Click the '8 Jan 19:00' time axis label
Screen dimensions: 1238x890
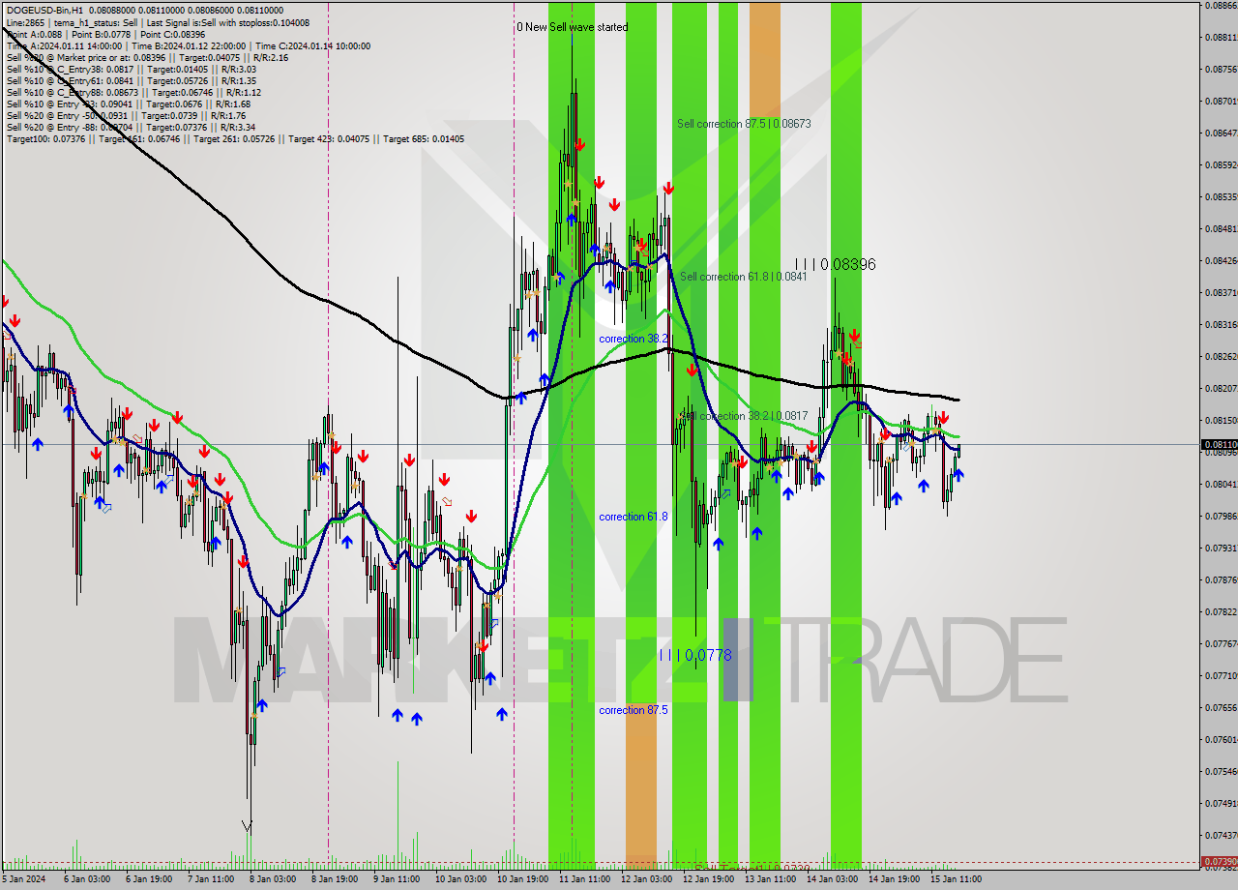[335, 879]
